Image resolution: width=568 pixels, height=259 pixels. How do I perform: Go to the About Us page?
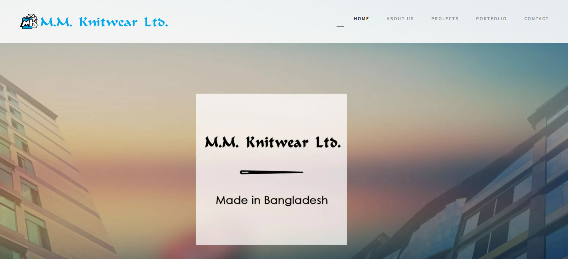coord(400,18)
